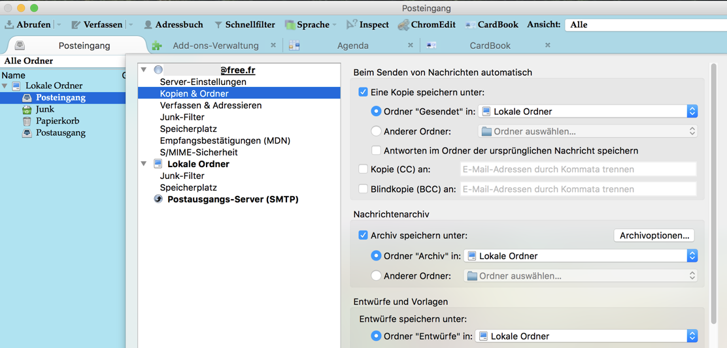Switch to the Agenda tab
This screenshot has width=727, height=348.
pyautogui.click(x=352, y=46)
